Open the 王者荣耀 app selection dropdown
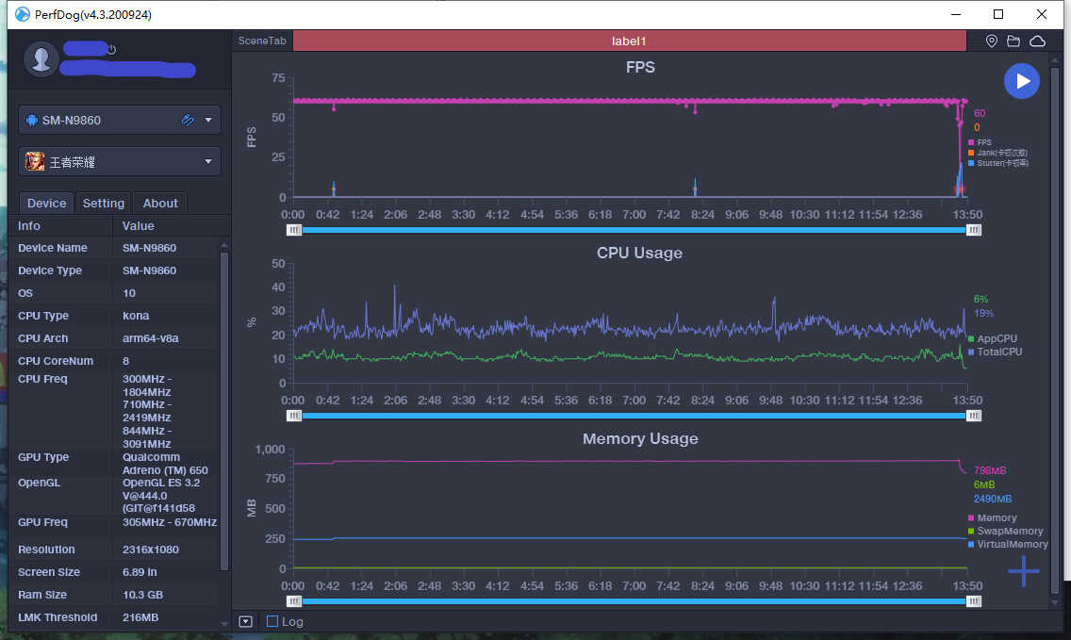1071x640 pixels. 208,161
